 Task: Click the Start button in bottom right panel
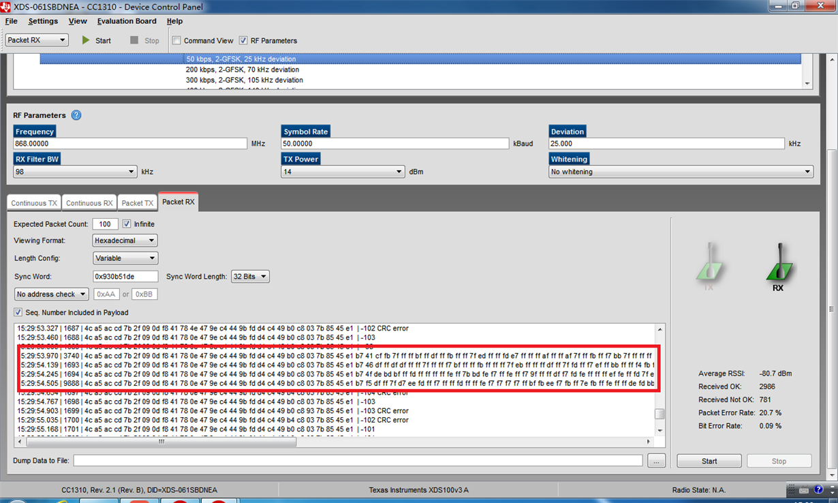[x=709, y=461]
